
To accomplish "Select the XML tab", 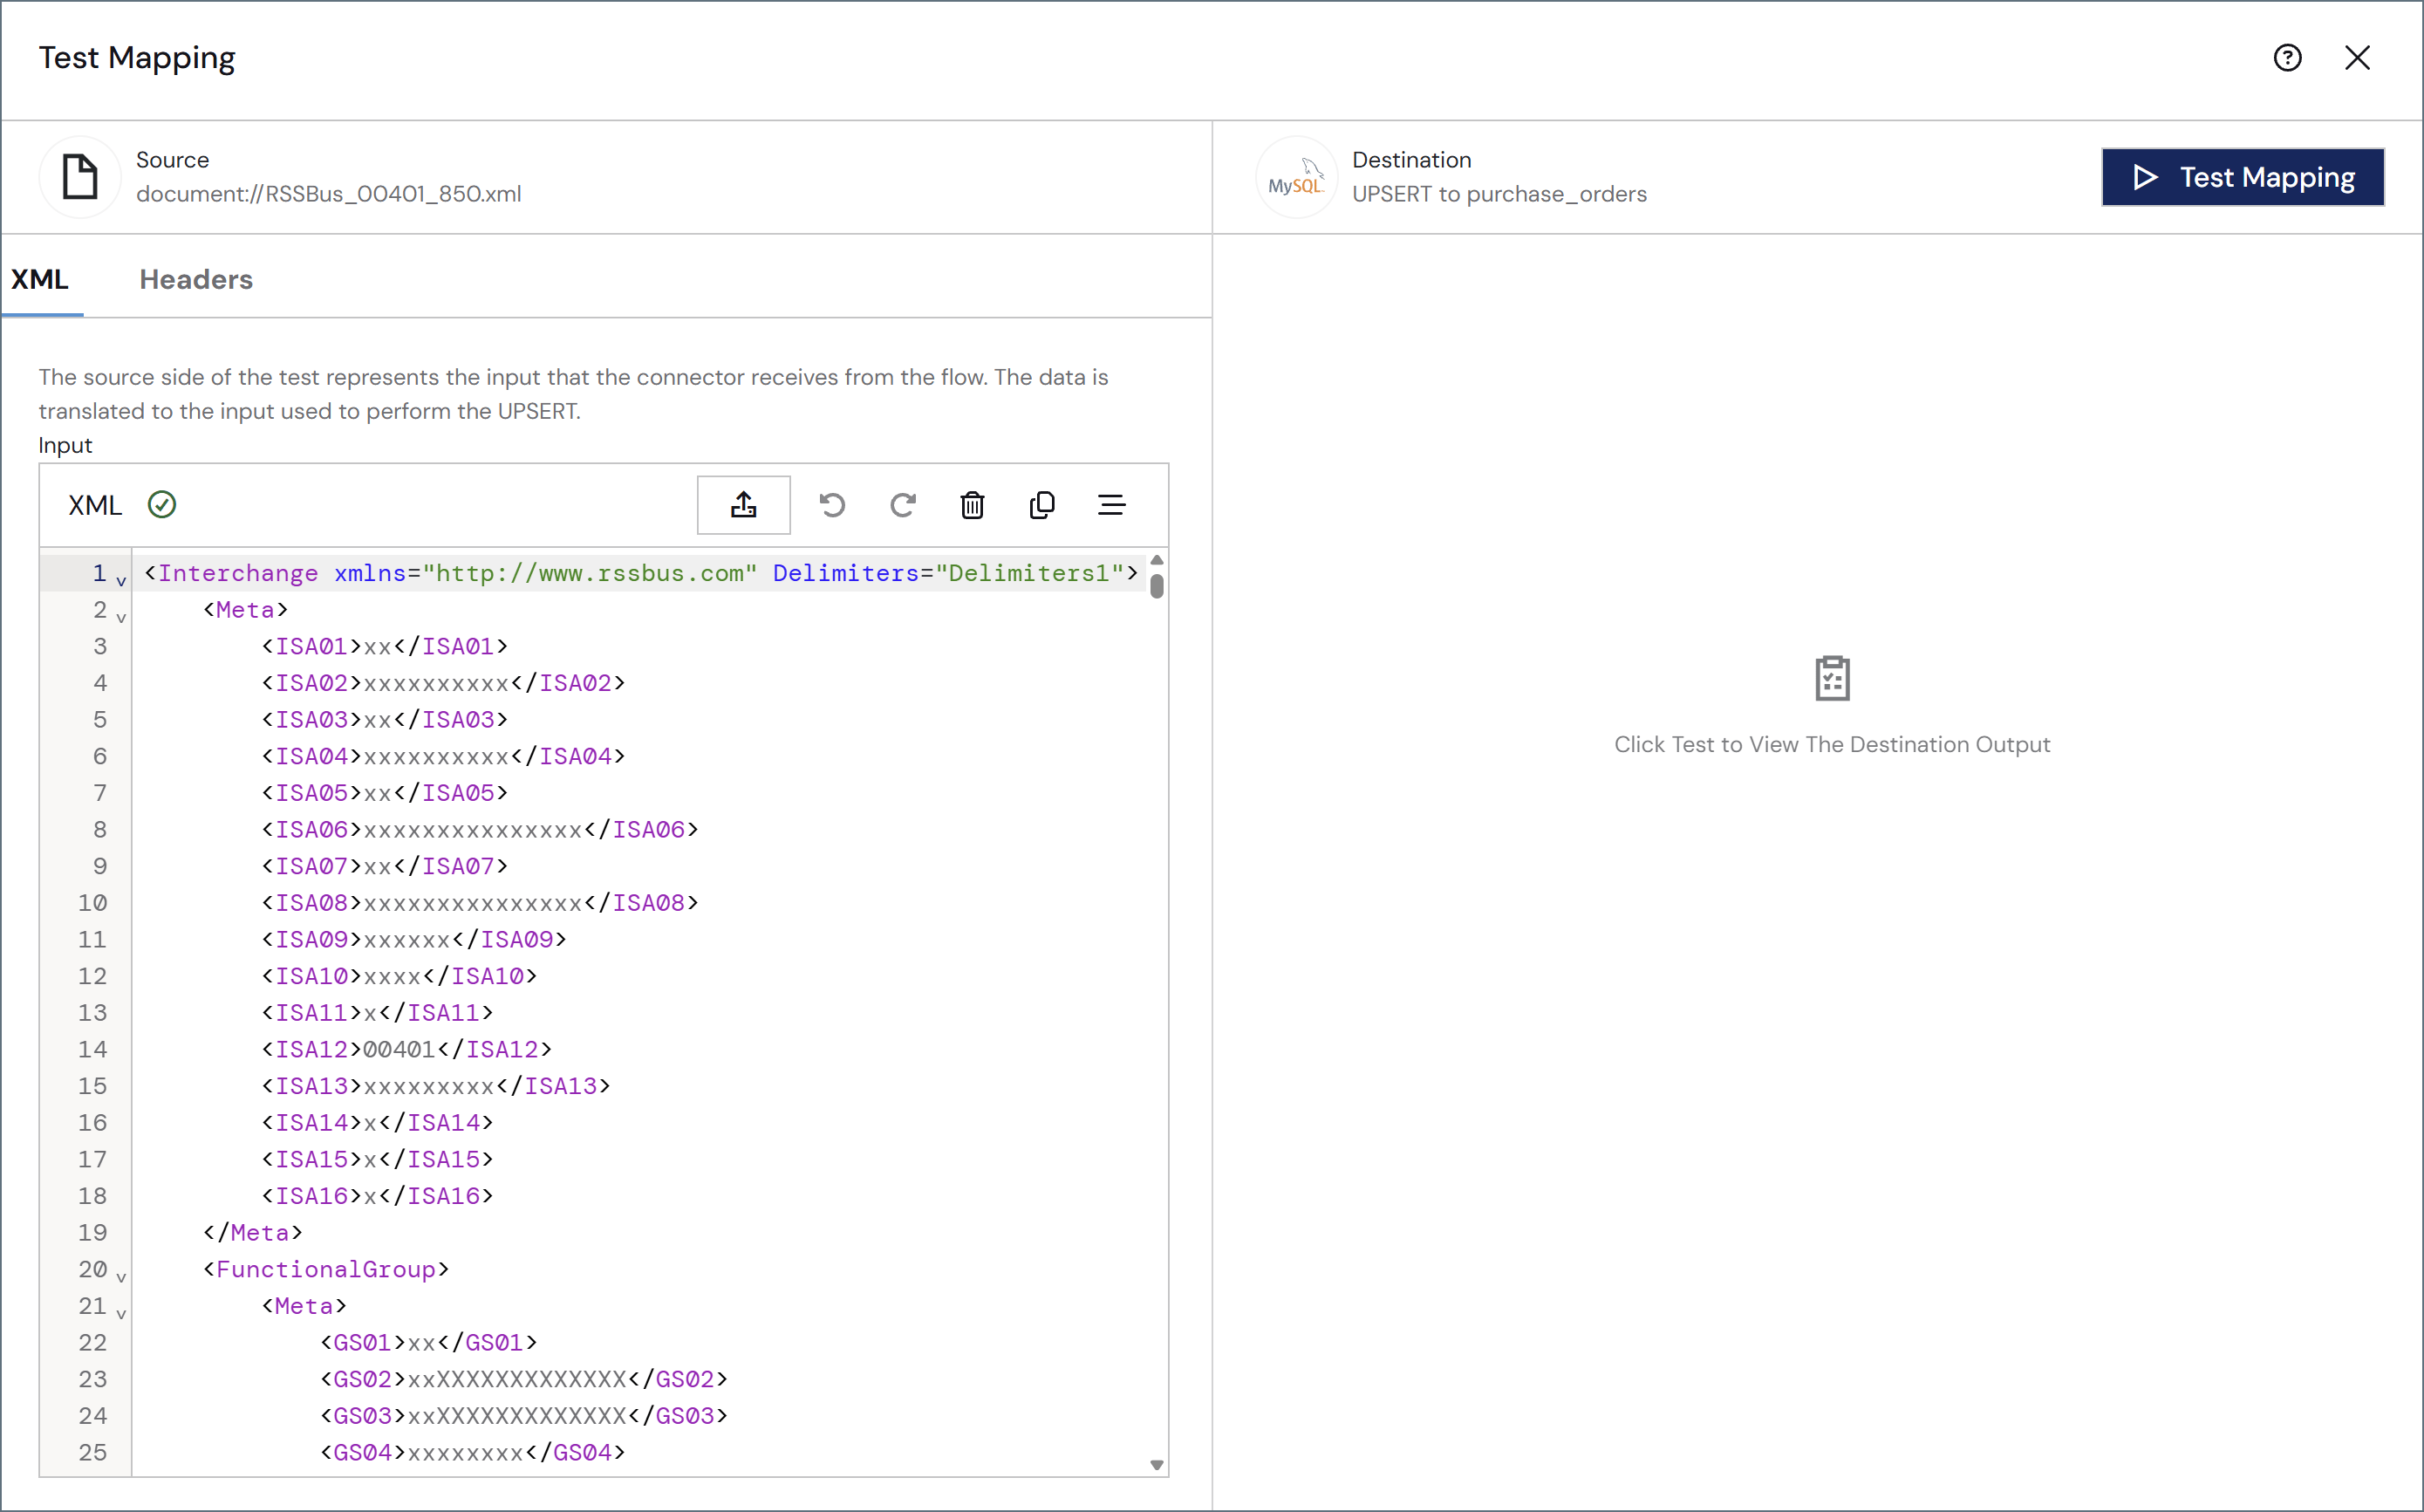I will click(40, 279).
